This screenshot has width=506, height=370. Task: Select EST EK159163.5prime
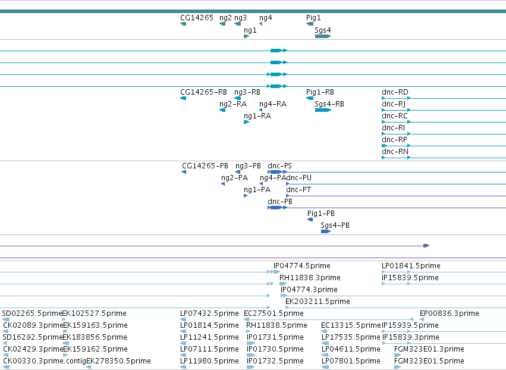pyautogui.click(x=95, y=325)
